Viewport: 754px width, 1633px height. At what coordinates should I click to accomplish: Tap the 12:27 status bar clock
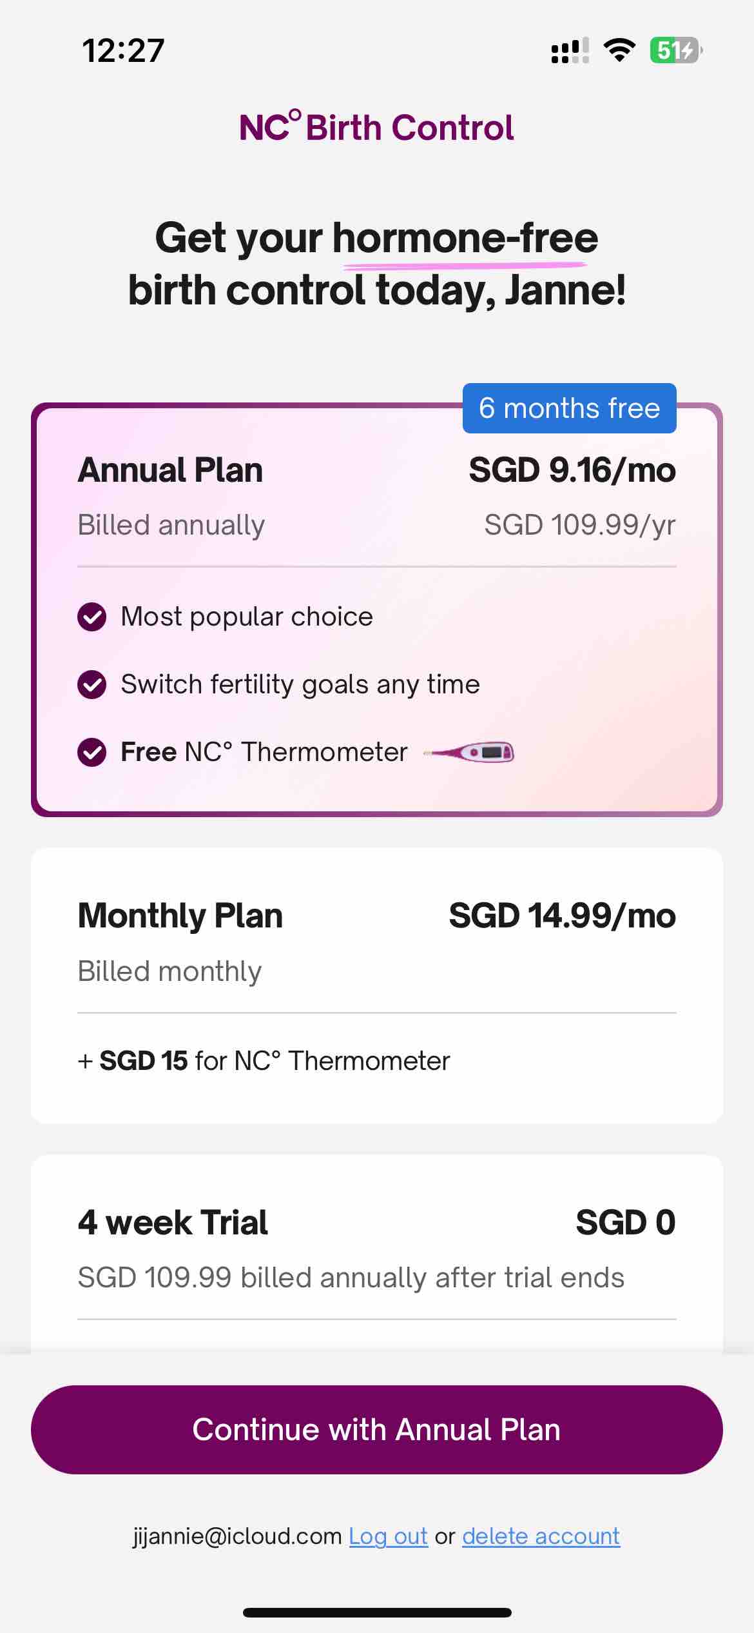point(123,50)
